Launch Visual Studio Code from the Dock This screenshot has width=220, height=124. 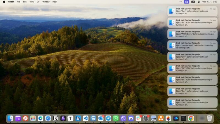pos(86,118)
